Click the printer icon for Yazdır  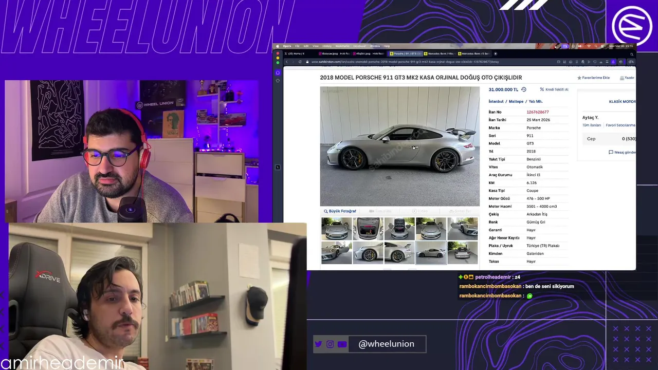tap(622, 78)
